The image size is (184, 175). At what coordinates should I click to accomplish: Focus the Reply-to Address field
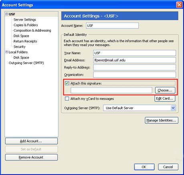click(134, 67)
